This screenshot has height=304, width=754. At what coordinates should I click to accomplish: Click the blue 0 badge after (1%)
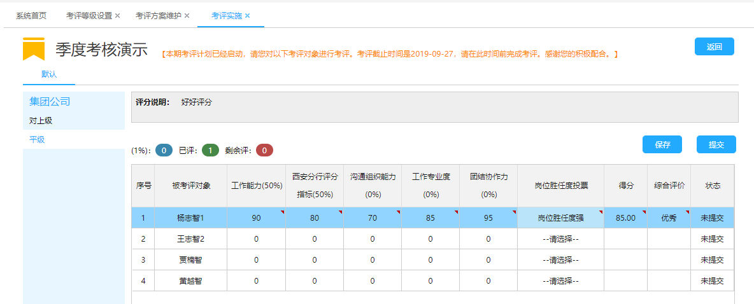pos(164,150)
